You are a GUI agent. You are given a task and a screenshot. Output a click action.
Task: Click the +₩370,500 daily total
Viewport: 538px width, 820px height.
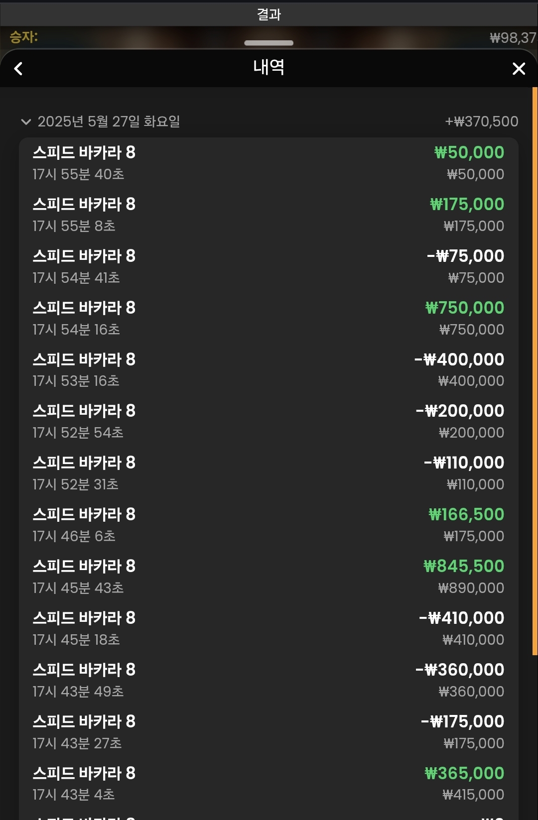481,121
